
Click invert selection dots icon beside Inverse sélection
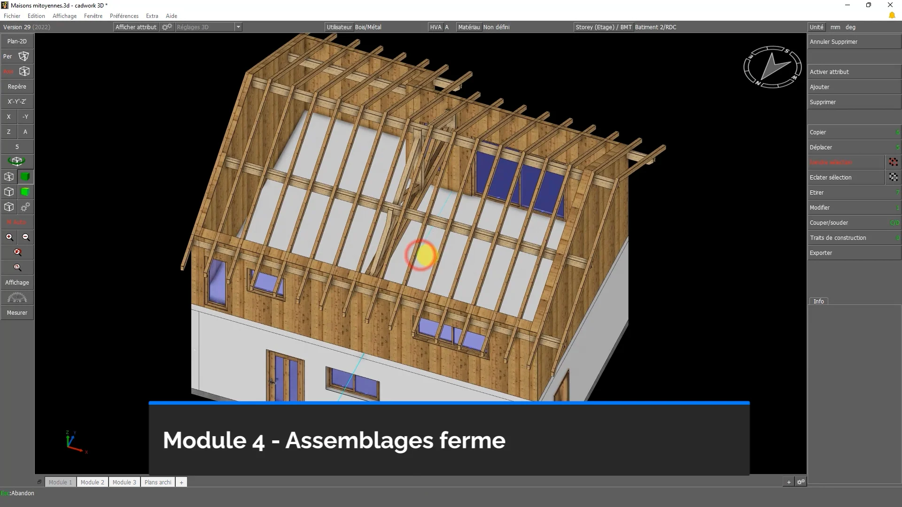coord(893,162)
